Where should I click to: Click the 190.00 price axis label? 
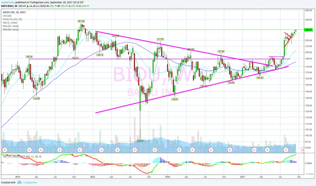coord(309,59)
